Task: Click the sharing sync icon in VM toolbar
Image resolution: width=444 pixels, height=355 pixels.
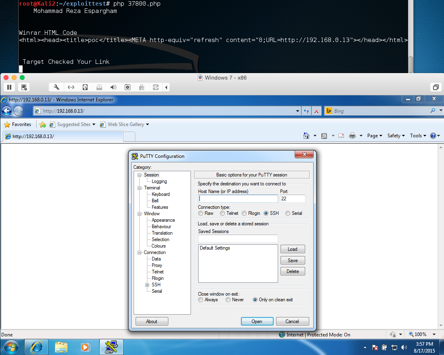Action: pyautogui.click(x=156, y=87)
